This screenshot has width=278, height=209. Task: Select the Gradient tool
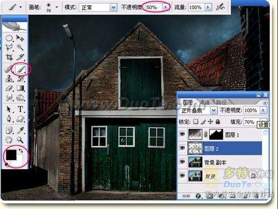click(21, 88)
